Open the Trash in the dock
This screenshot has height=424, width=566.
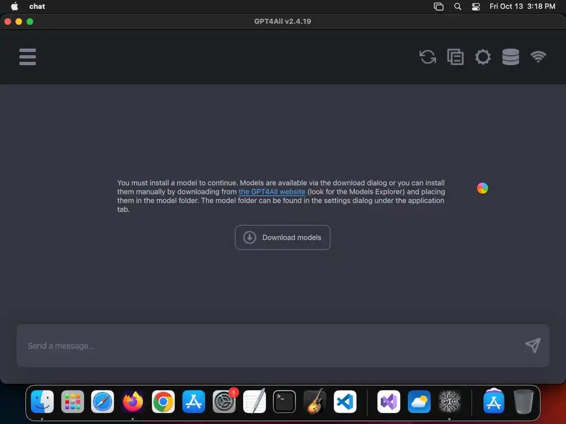pyautogui.click(x=523, y=402)
